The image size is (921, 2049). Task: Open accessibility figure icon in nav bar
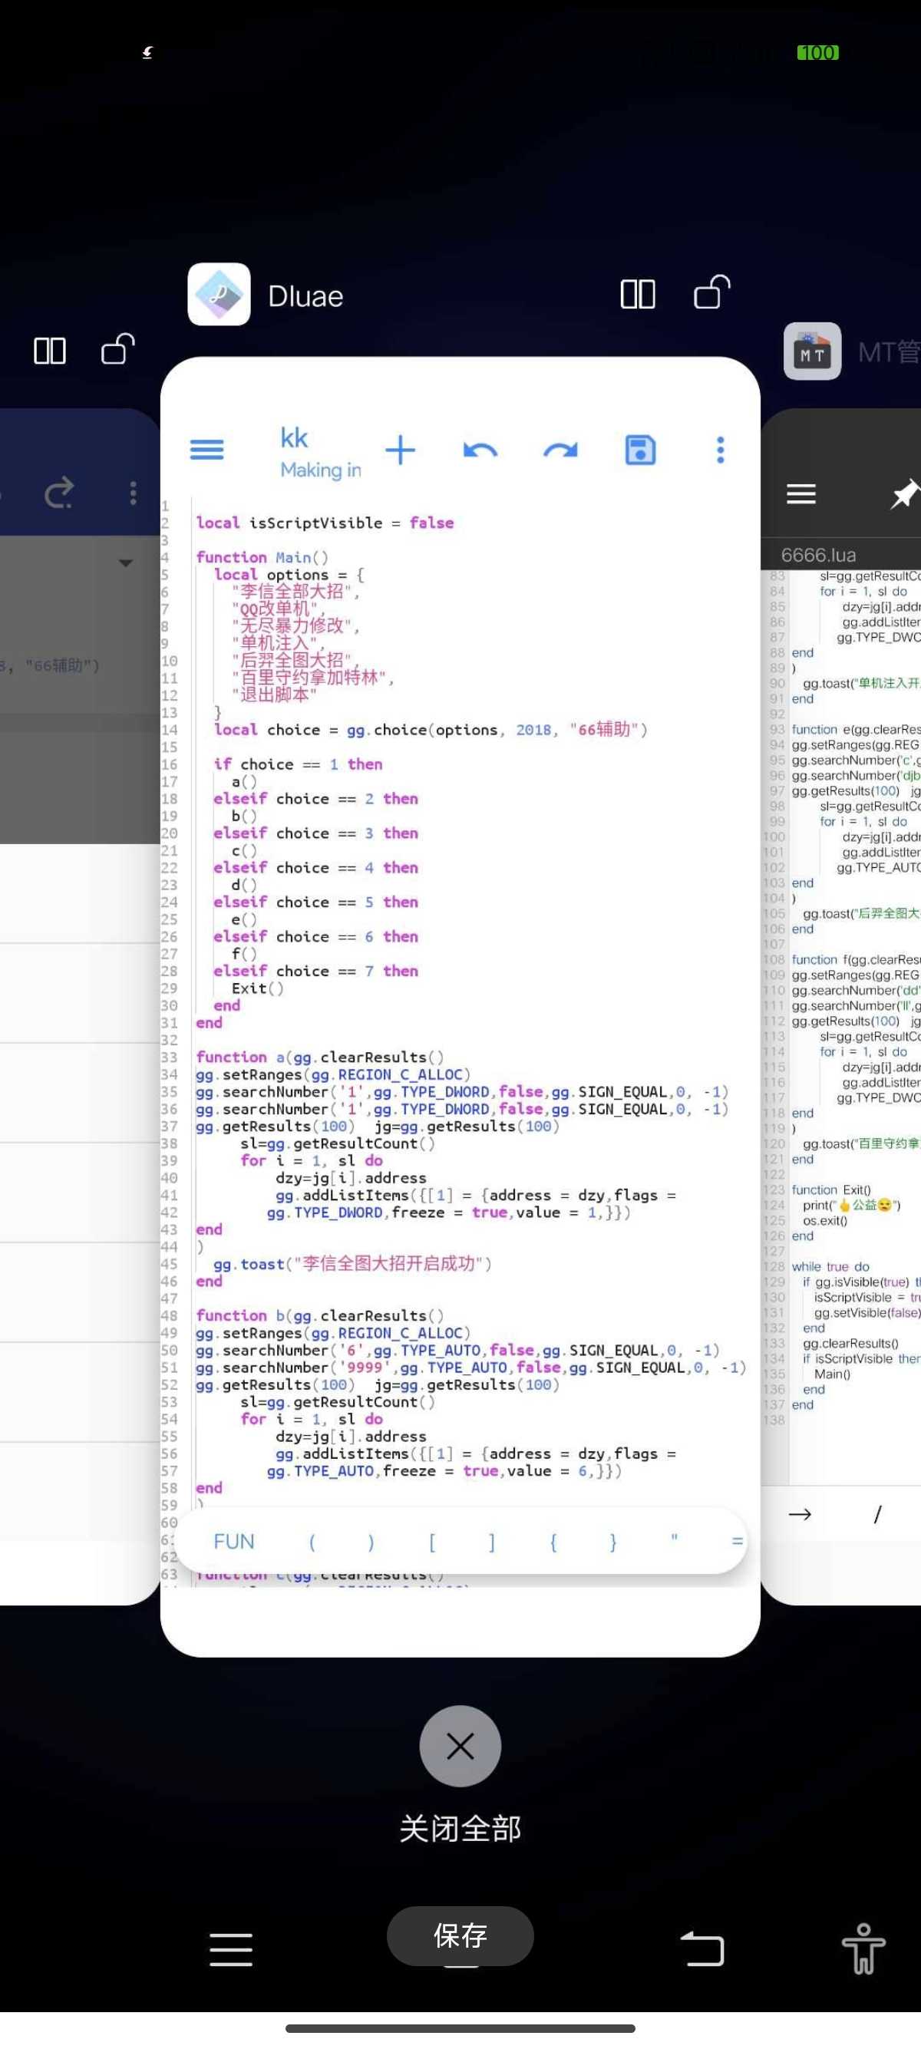click(x=863, y=1948)
